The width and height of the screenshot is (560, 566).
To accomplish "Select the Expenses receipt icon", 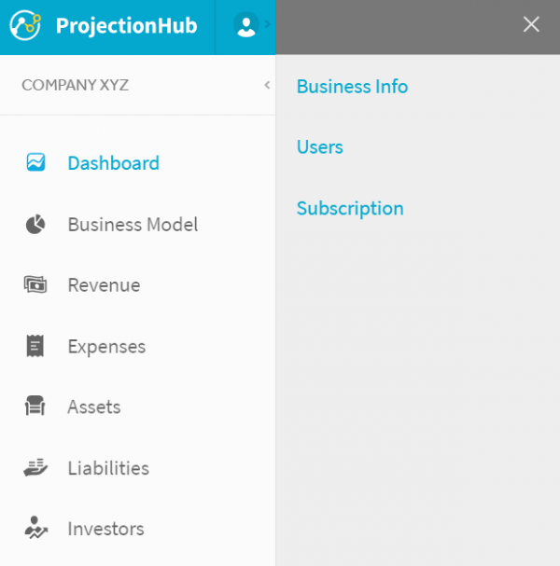I will pyautogui.click(x=35, y=346).
